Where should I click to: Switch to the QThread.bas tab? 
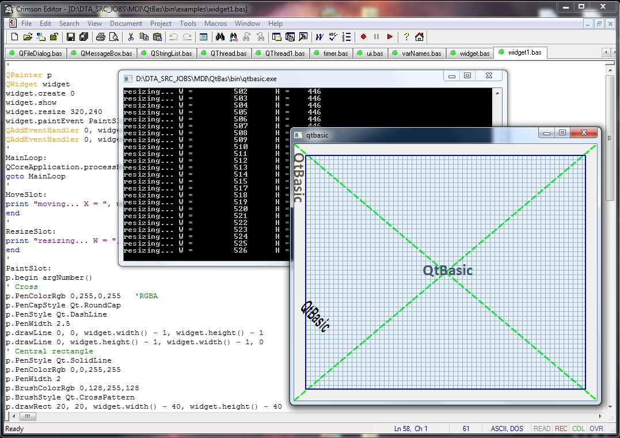click(x=224, y=54)
